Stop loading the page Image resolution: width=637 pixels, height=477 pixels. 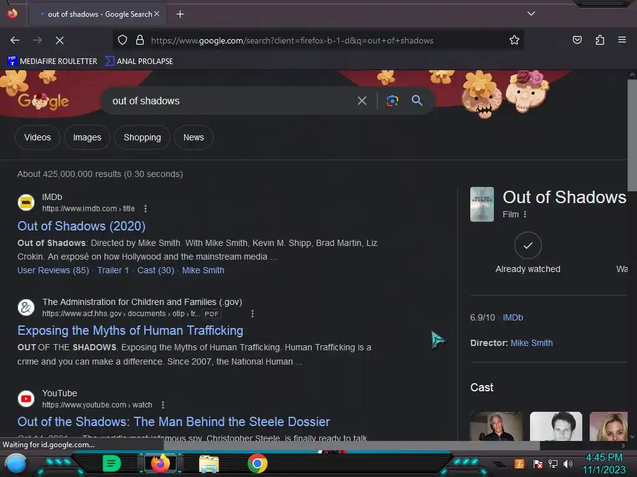pos(60,40)
